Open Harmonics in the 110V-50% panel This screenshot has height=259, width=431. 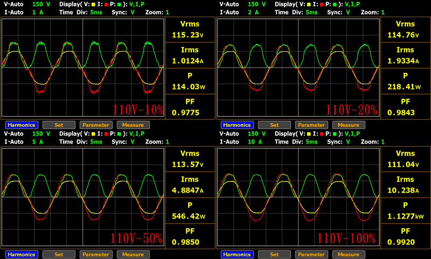coord(22,254)
